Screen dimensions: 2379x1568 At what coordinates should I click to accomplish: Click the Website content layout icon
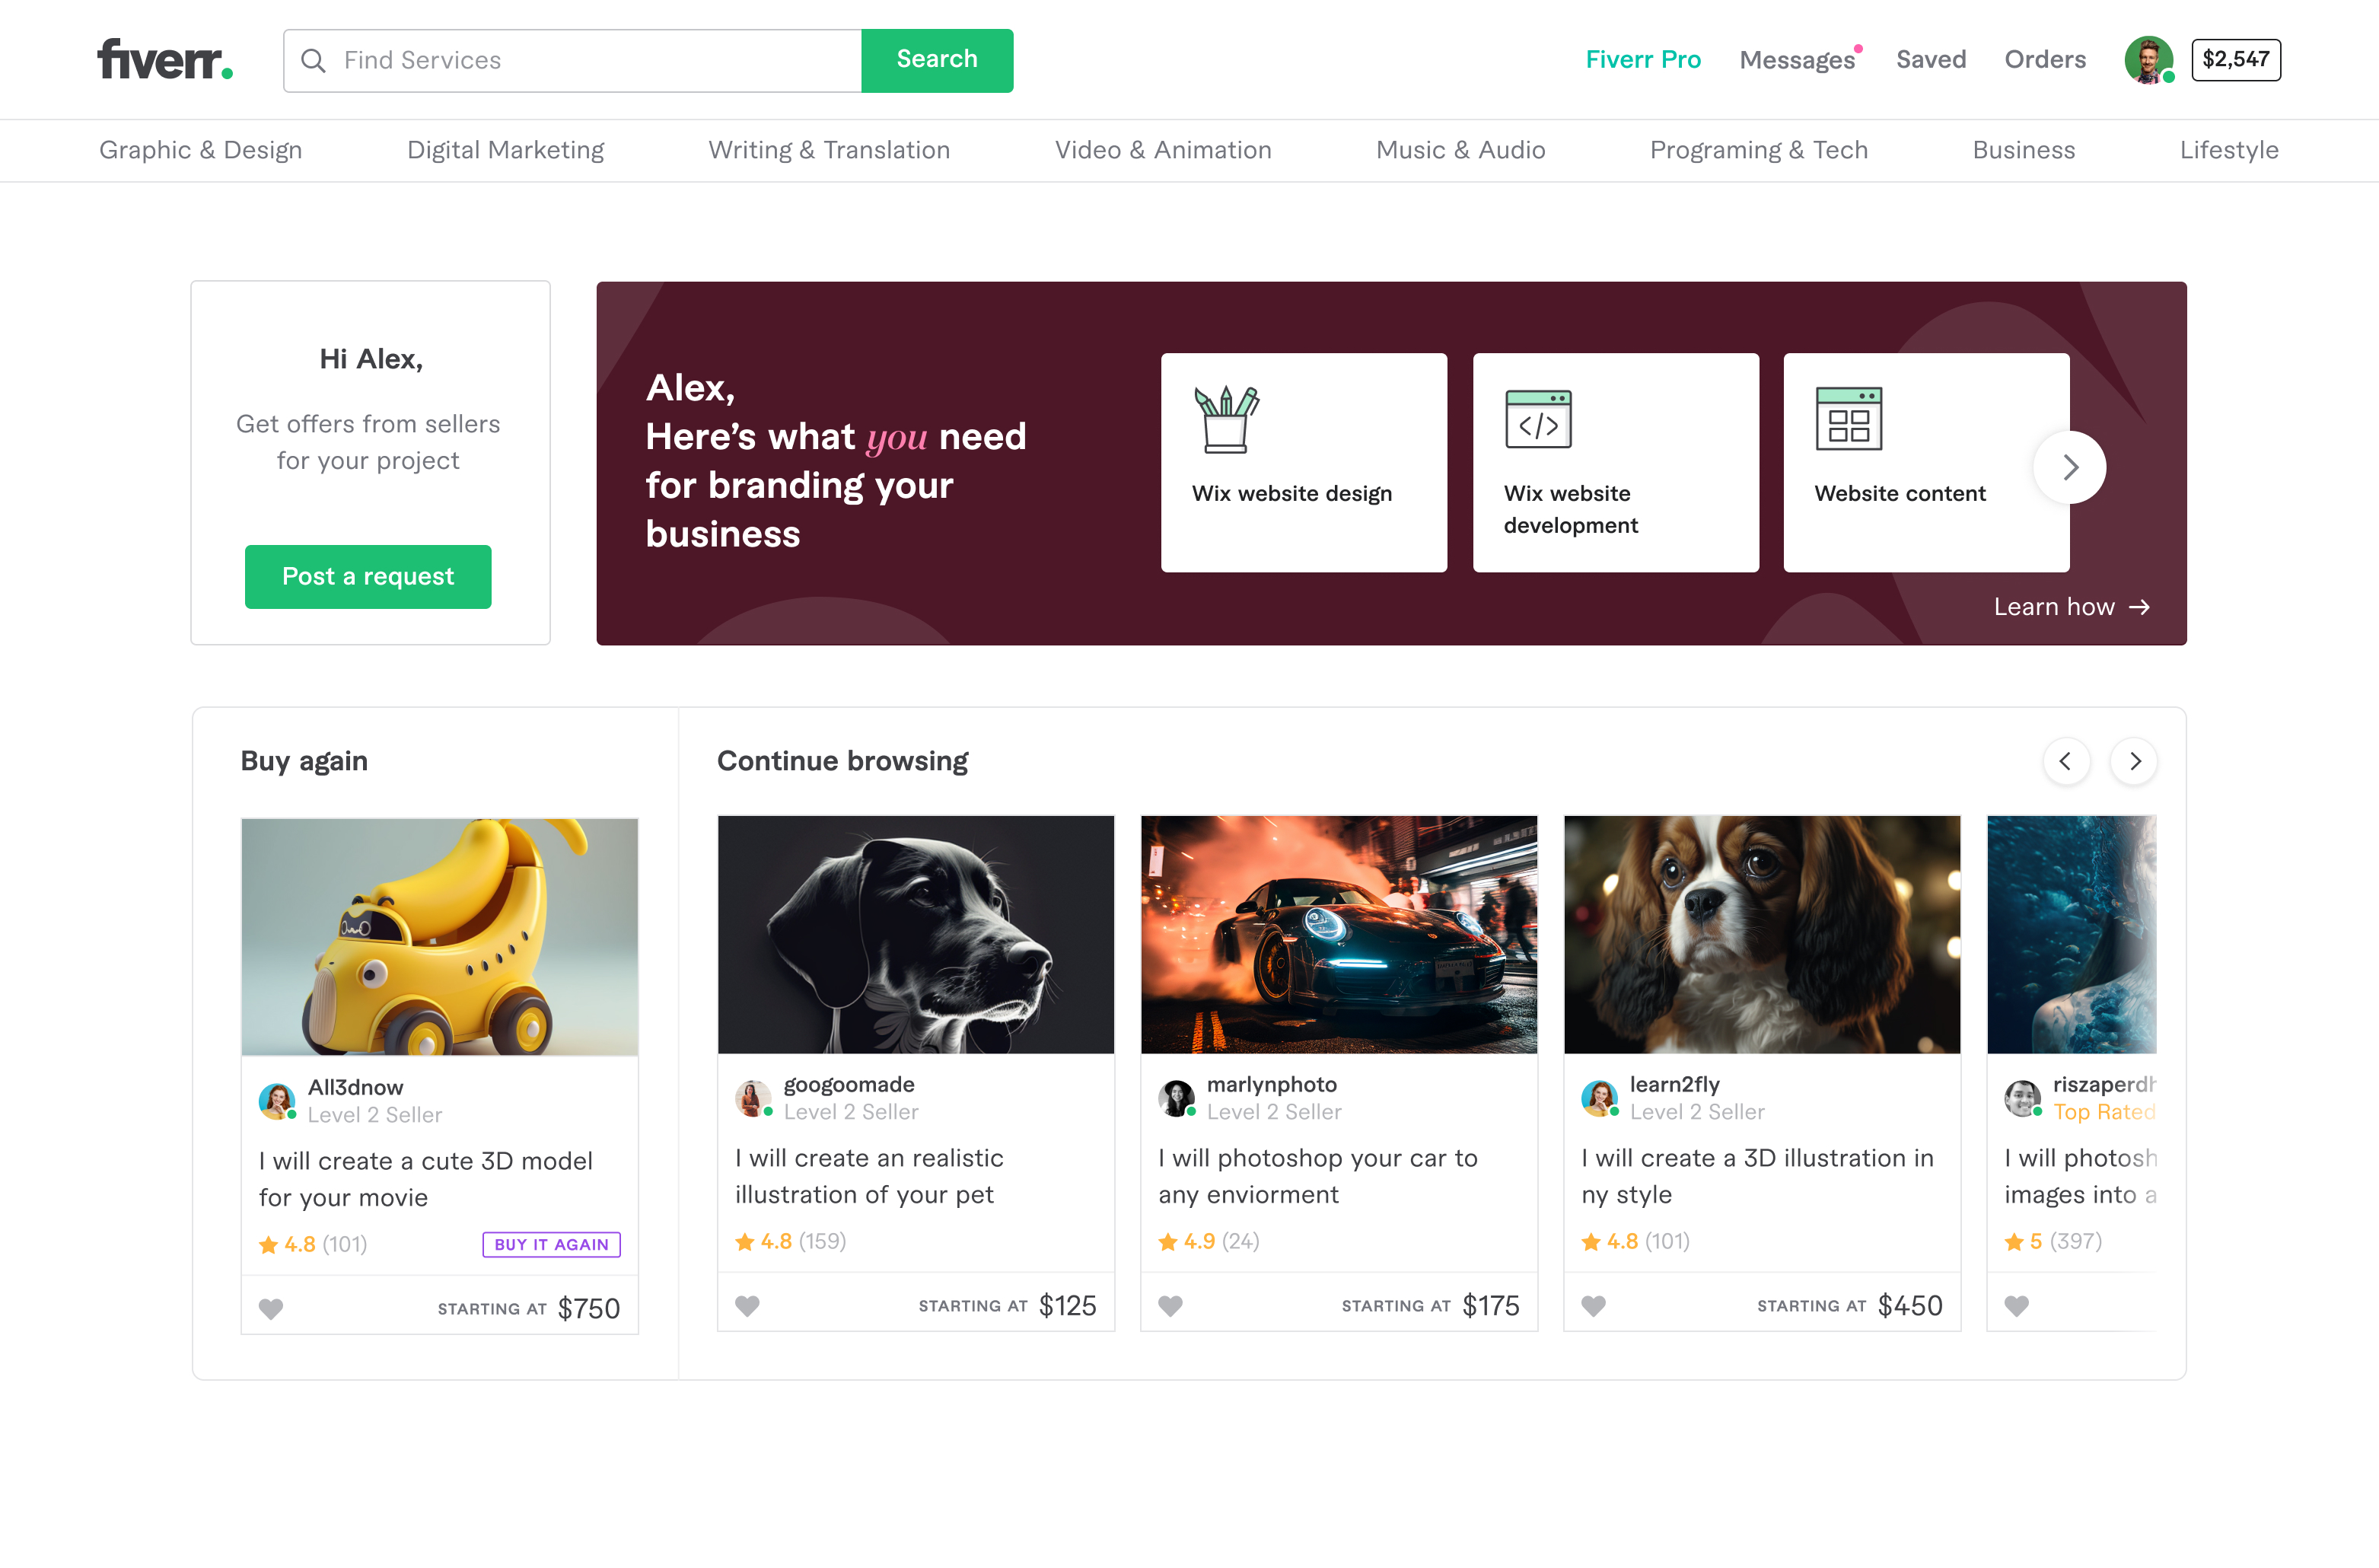[1849, 419]
